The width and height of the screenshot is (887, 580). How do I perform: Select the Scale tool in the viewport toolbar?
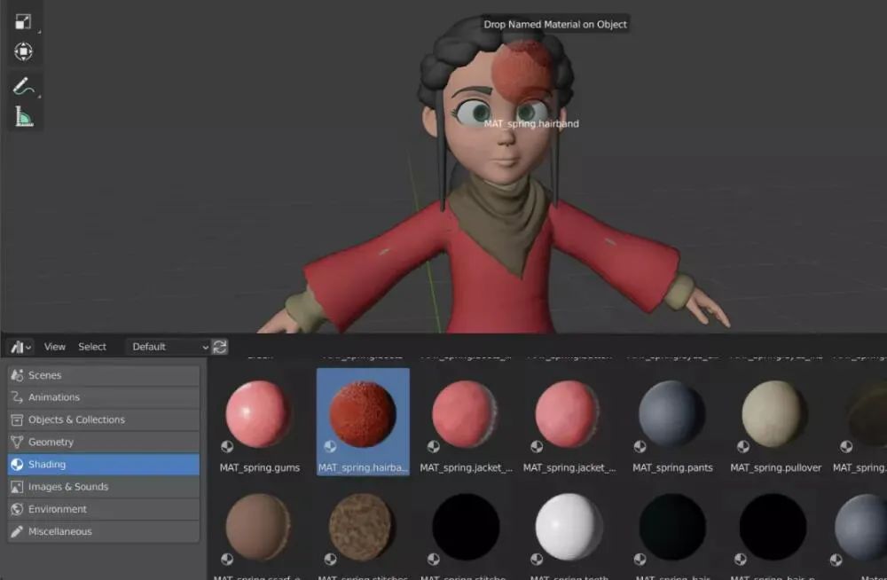[23, 22]
